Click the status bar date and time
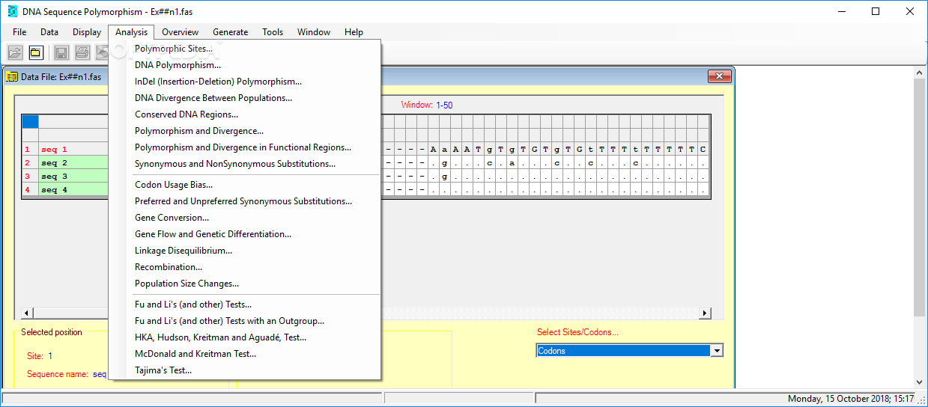This screenshot has height=407, width=928. coord(851,399)
